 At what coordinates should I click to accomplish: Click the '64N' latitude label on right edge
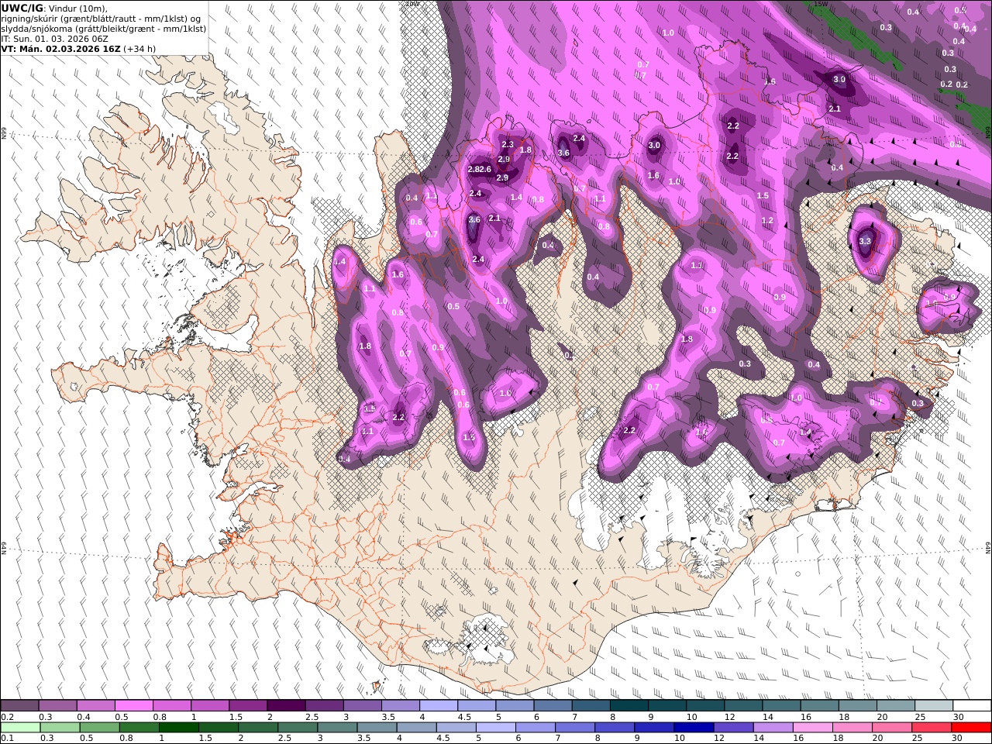coord(988,546)
